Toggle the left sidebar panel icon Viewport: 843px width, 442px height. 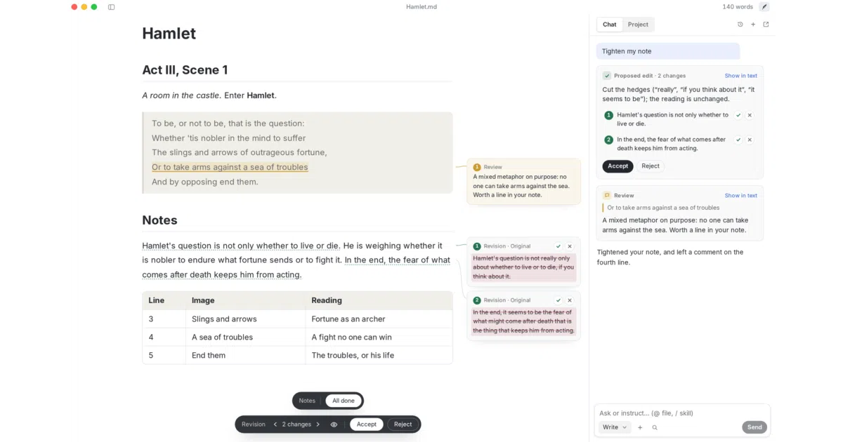tap(112, 7)
